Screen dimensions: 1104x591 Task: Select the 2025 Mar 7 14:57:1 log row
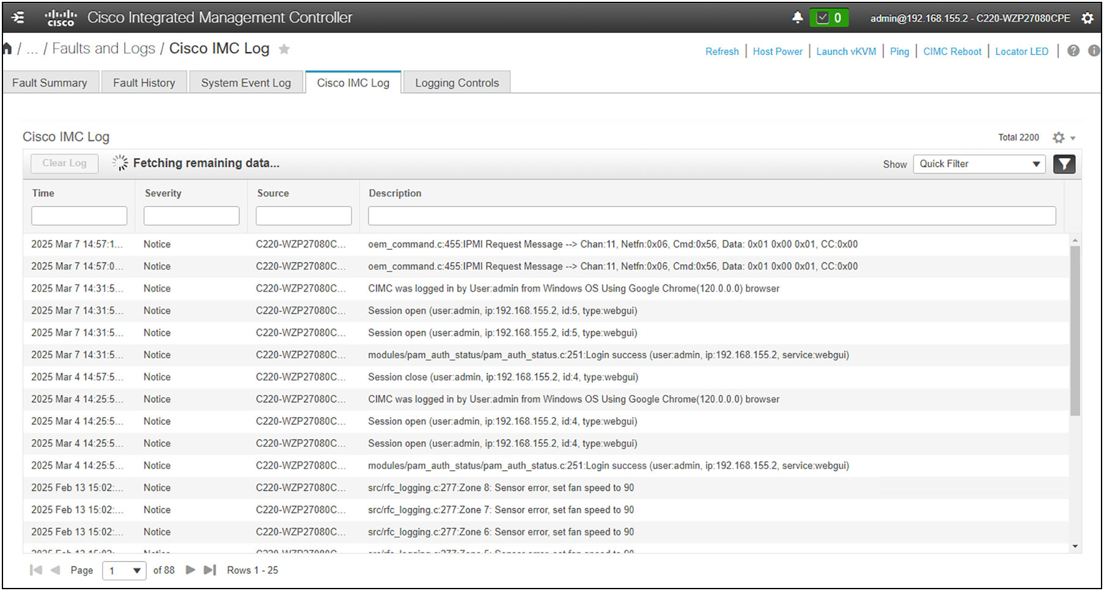coord(546,244)
